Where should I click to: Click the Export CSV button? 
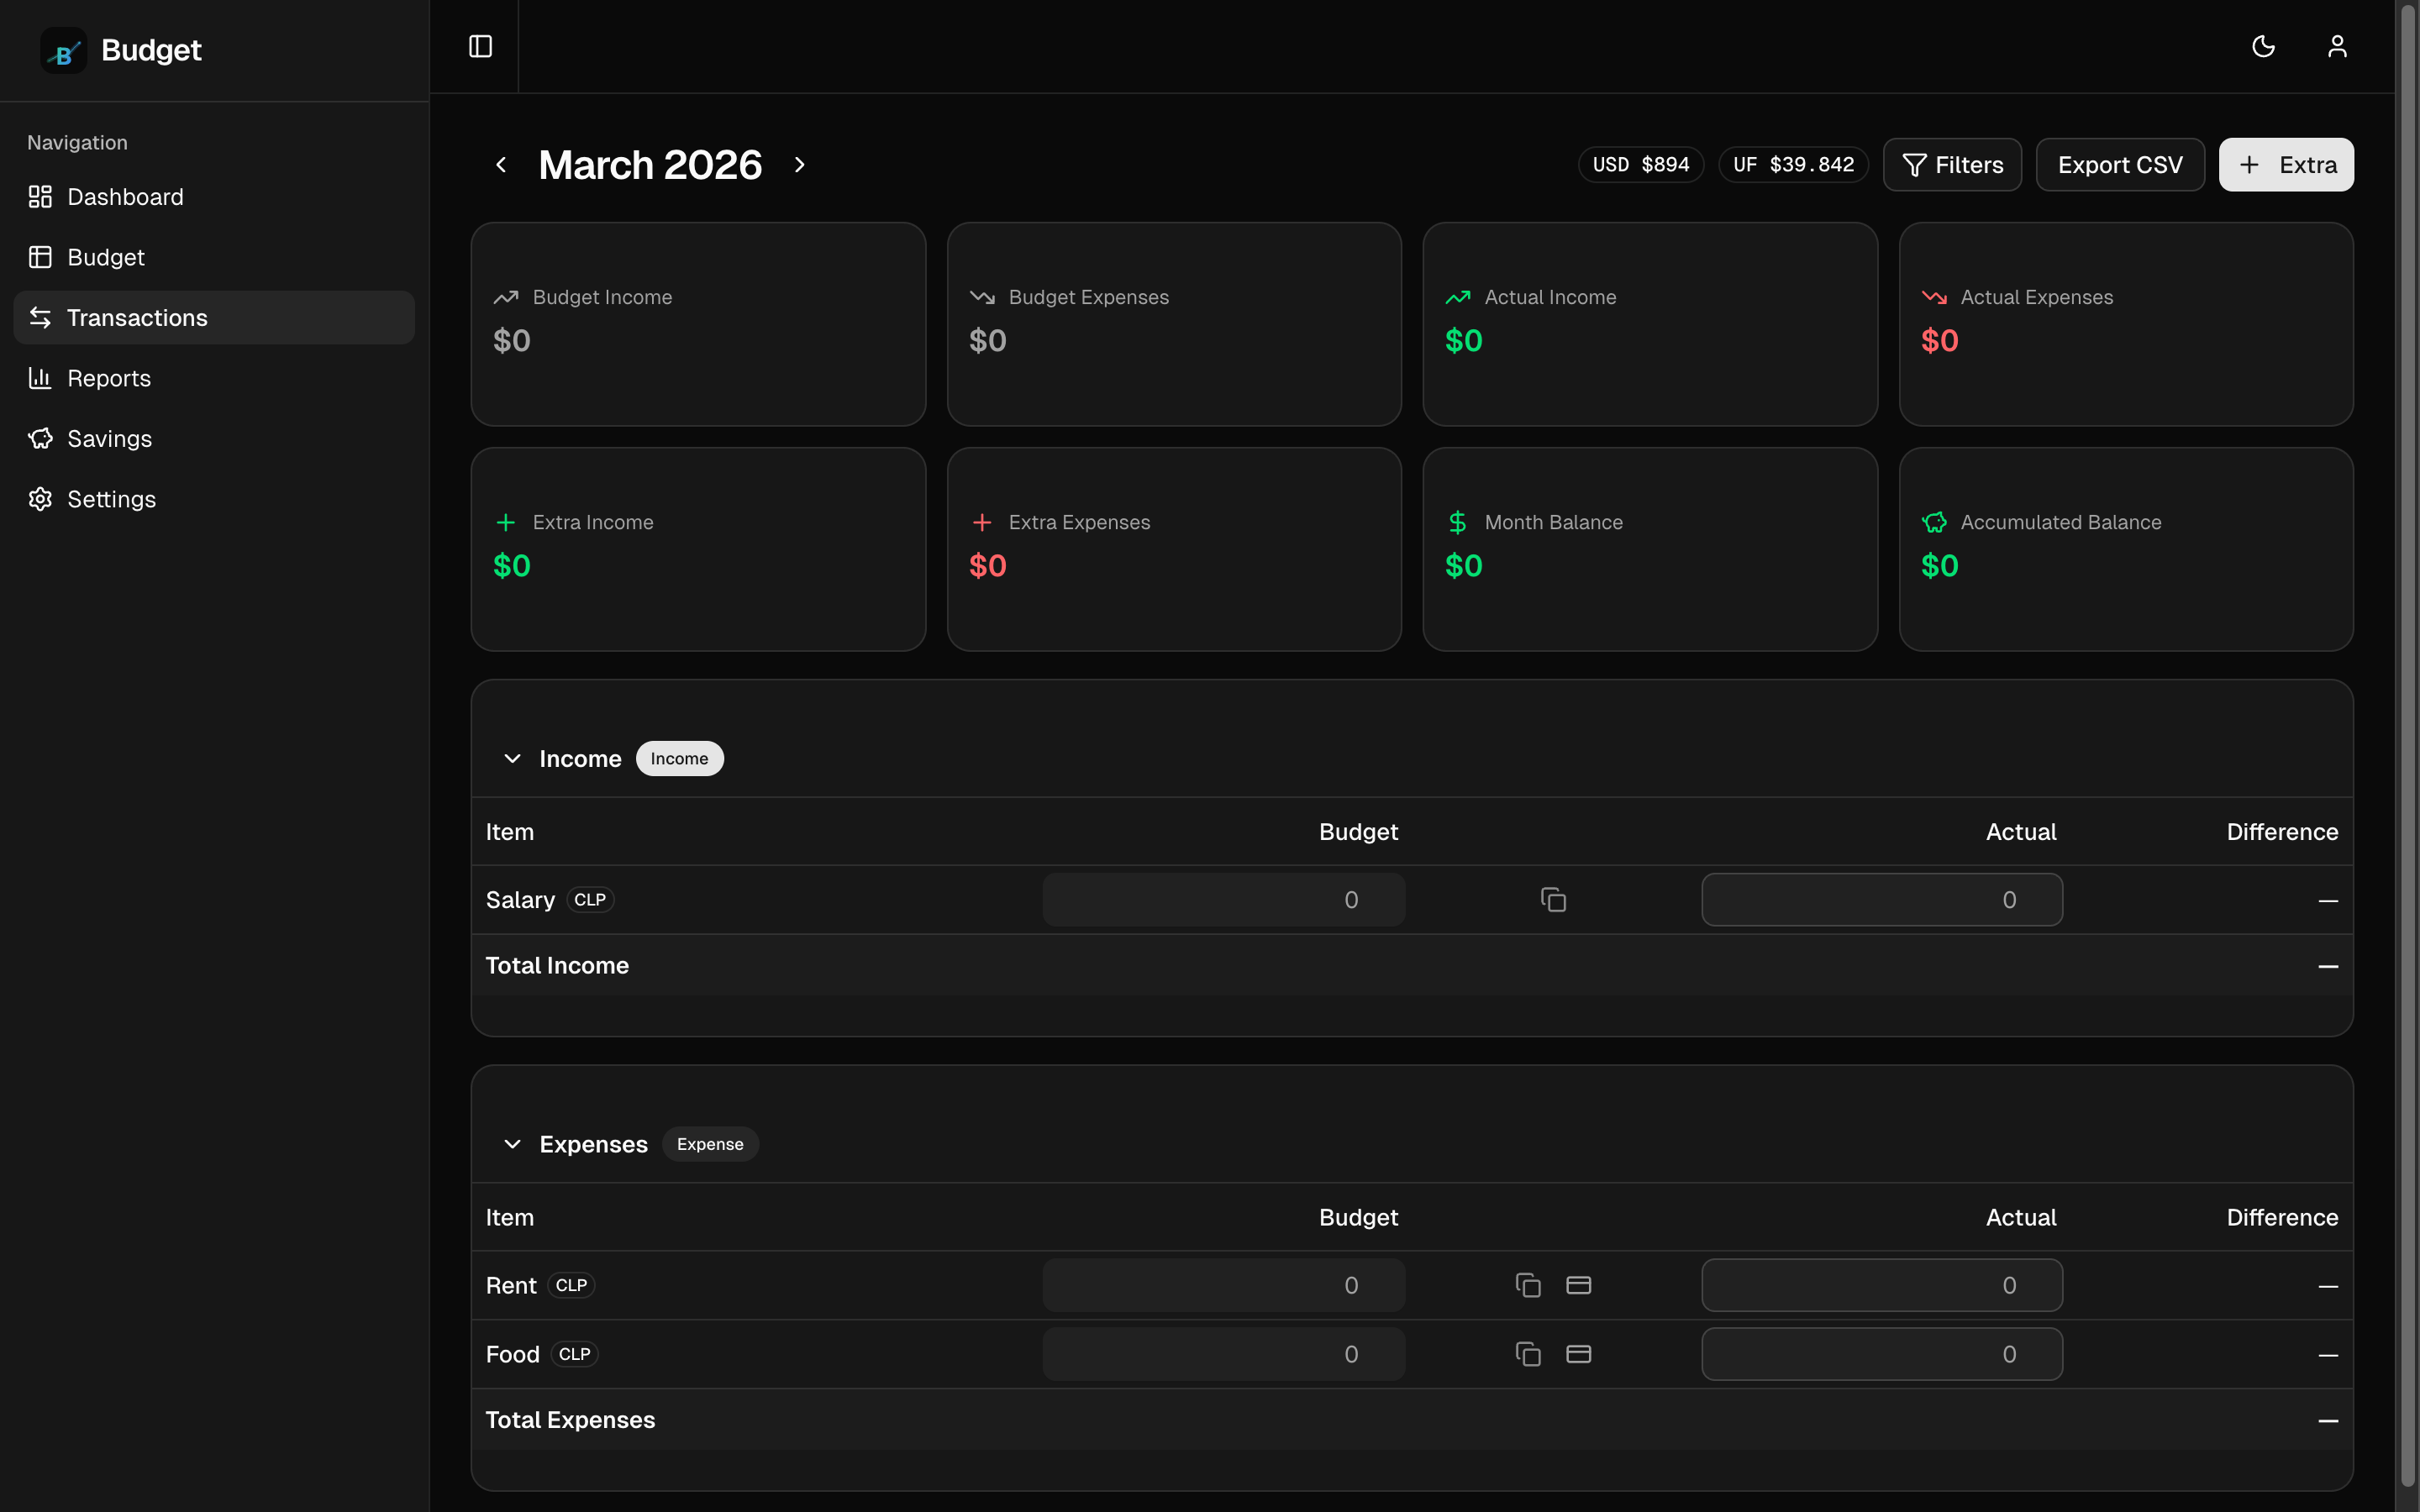2120,165
